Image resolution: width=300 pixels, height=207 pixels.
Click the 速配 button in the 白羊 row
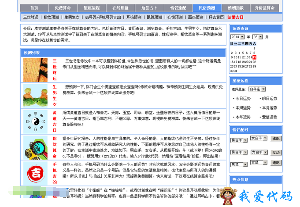pos(276,139)
